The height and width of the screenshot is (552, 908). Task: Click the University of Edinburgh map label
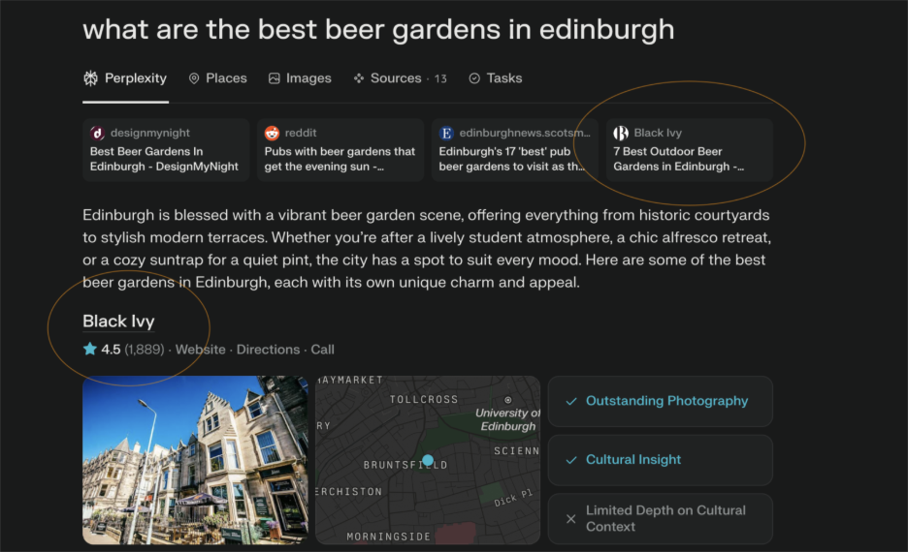pos(508,419)
